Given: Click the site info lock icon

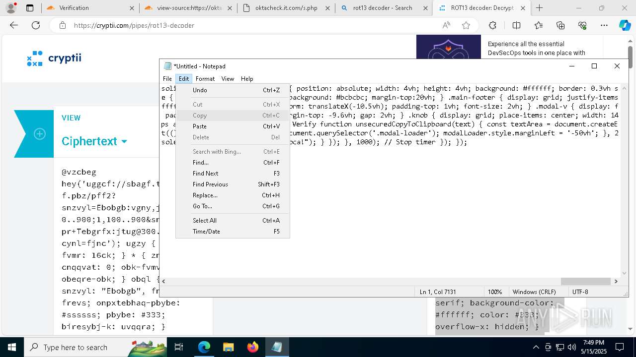Looking at the screenshot, I should point(62,25).
